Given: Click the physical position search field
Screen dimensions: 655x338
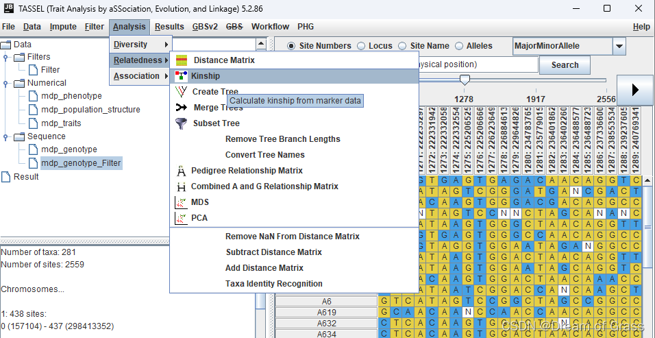Looking at the screenshot, I should coord(478,64).
